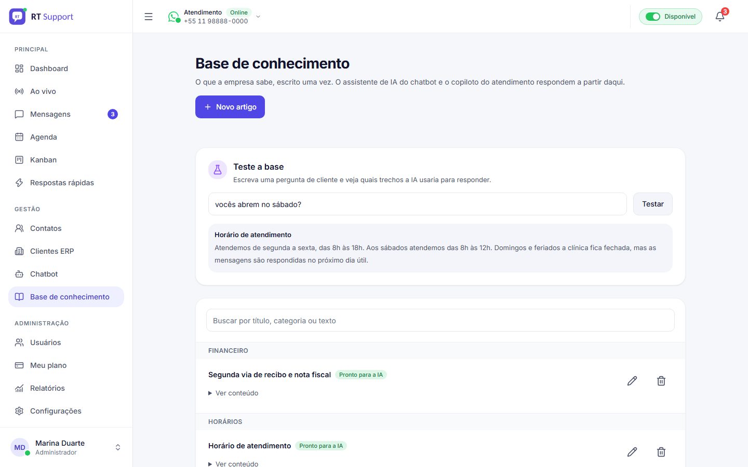
Task: Toggle the sidebar with the hamburger icon
Action: 149,17
